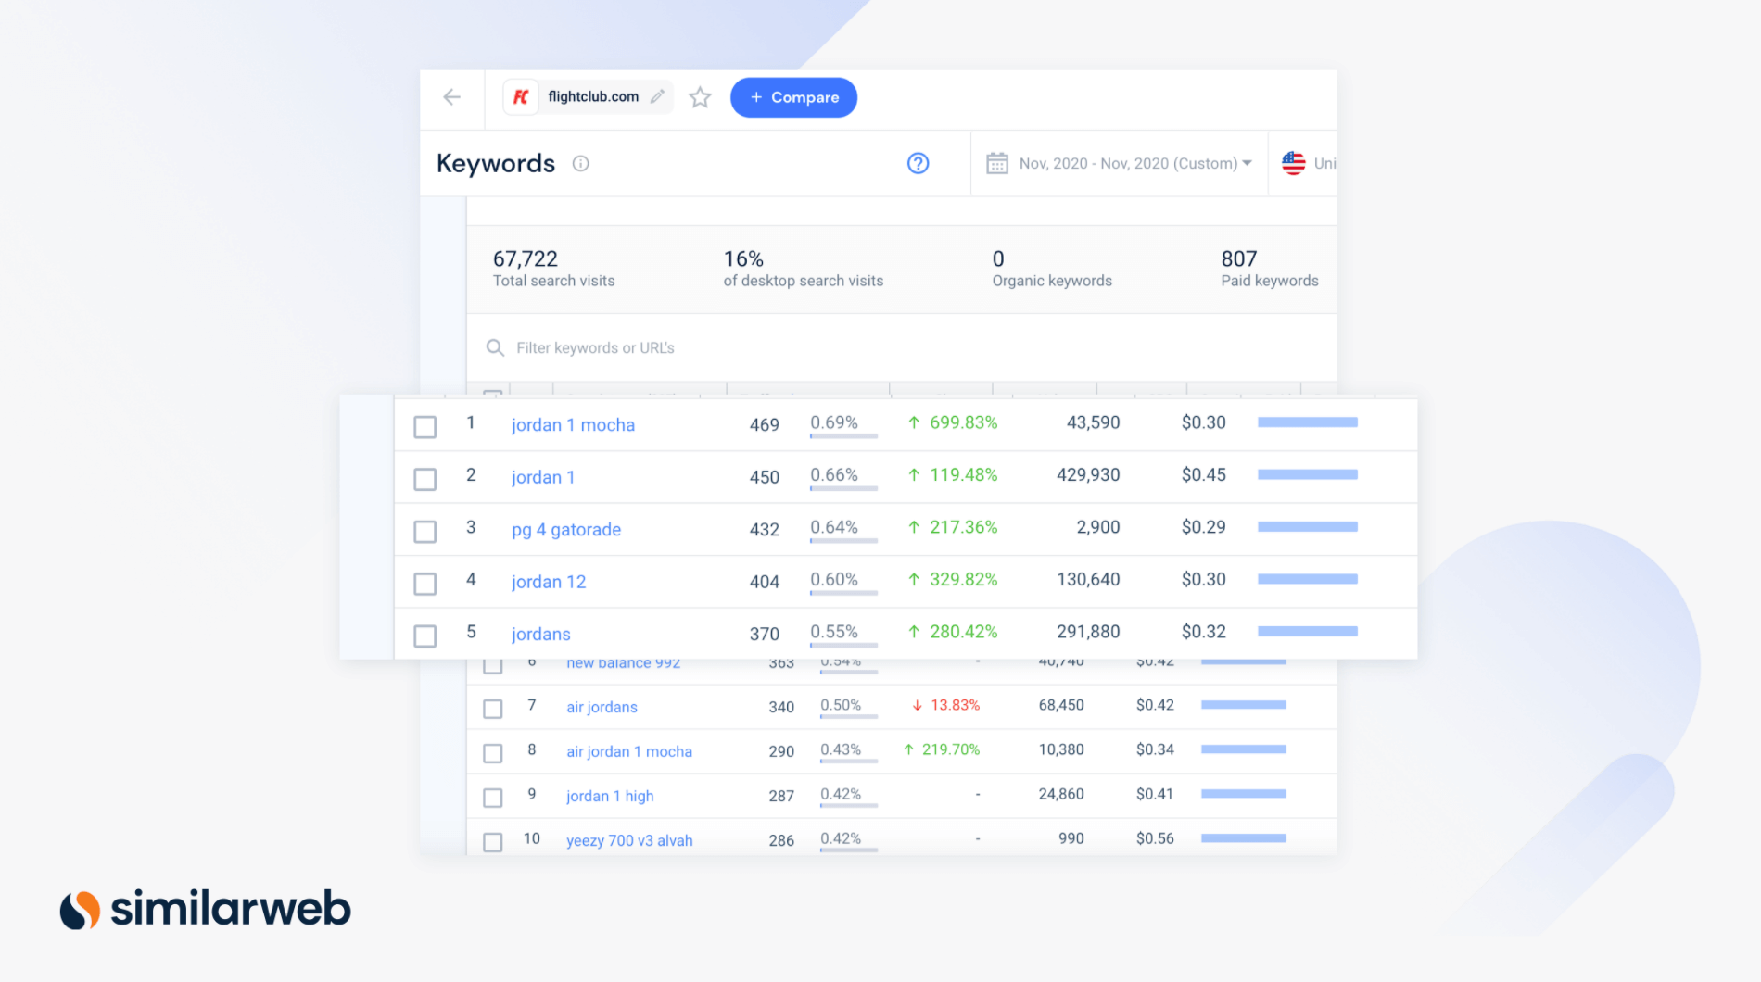The image size is (1761, 982).
Task: Click the 0.69% traffic share value
Action: (834, 422)
